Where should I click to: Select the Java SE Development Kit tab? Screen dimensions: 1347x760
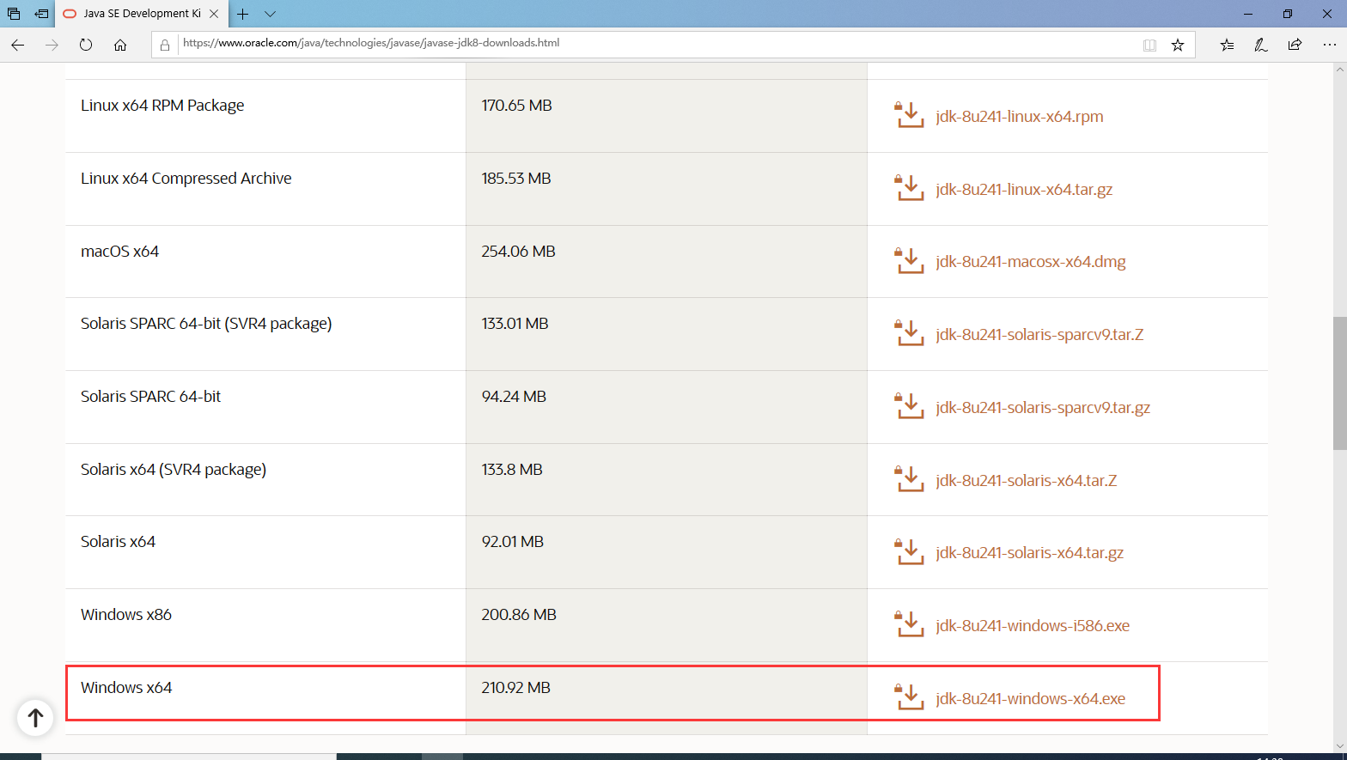[143, 14]
